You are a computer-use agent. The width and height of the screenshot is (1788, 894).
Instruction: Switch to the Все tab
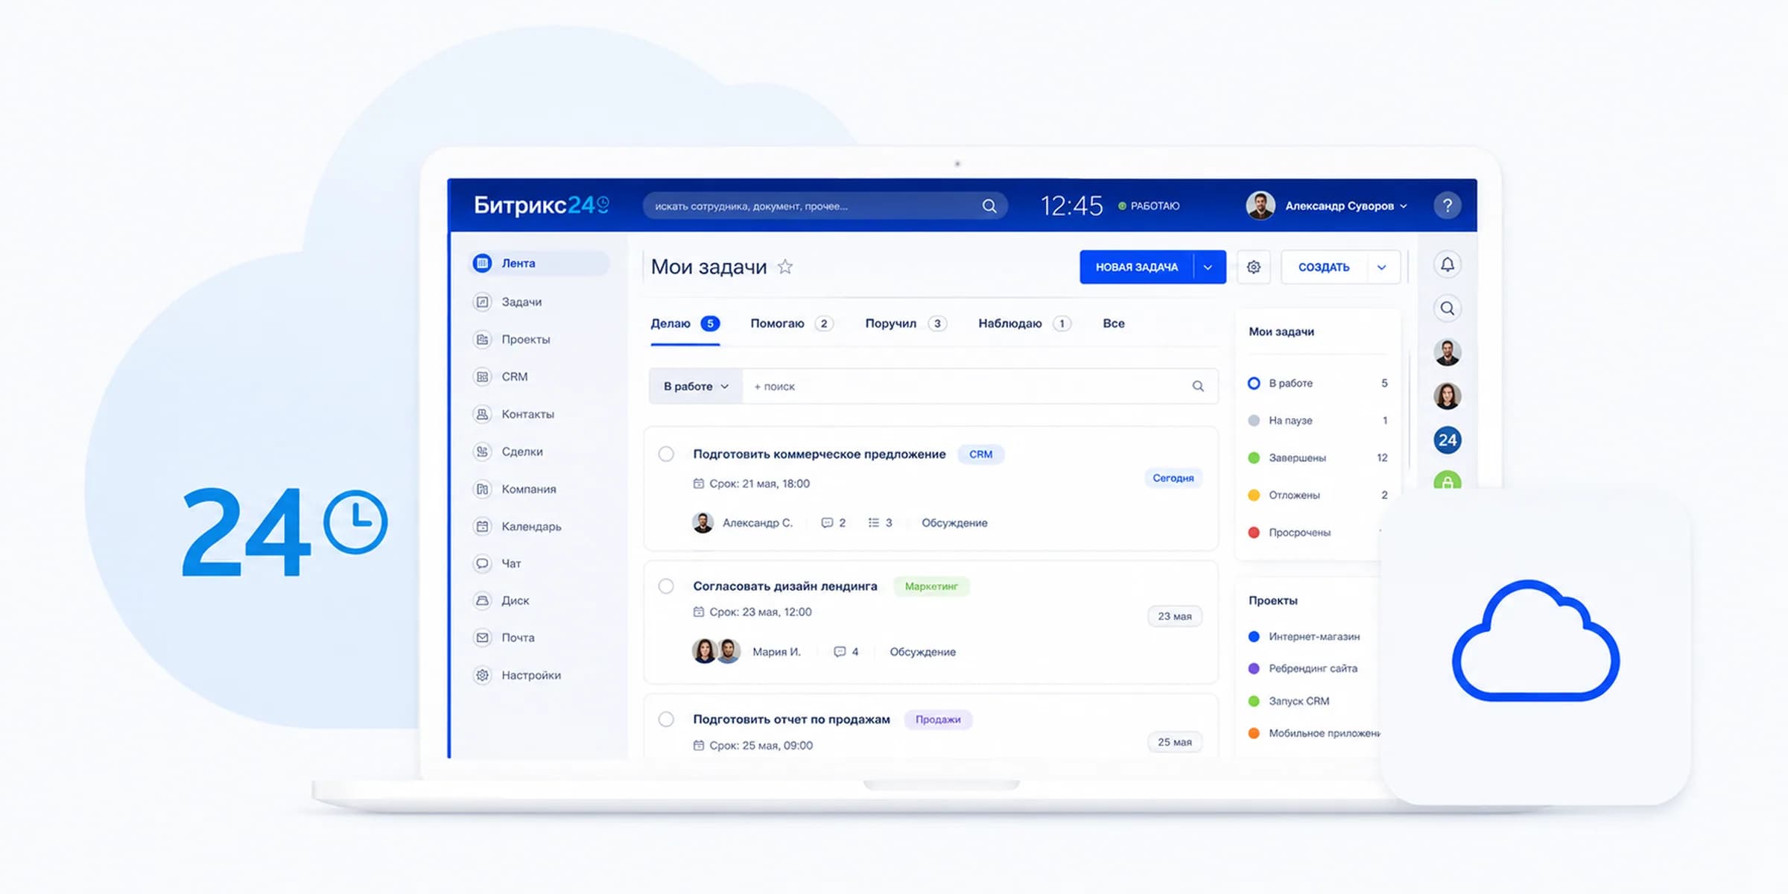(1114, 323)
